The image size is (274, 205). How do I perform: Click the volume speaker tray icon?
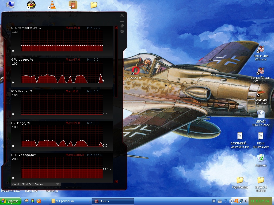pos(246,201)
